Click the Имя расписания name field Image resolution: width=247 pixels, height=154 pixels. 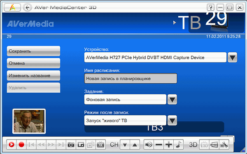[130, 78]
